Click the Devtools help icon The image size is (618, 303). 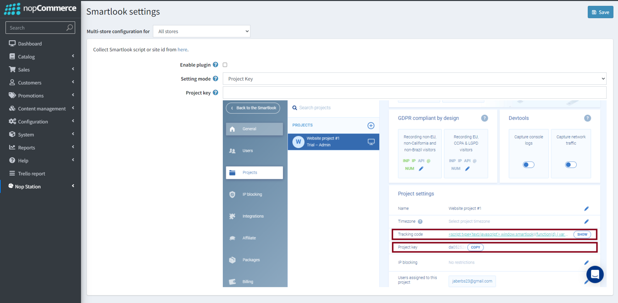tap(587, 118)
